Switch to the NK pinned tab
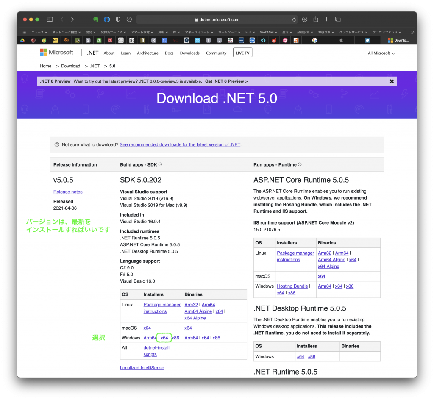Viewport: 434px width, 400px height. (55, 40)
